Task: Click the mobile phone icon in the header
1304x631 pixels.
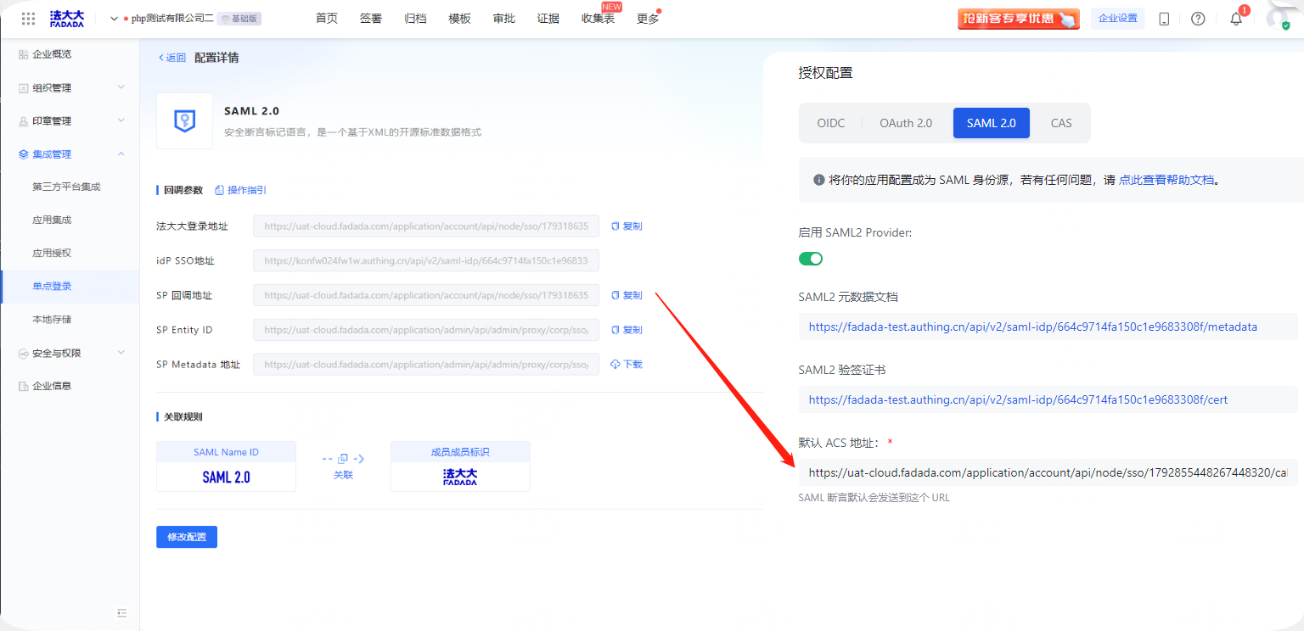Action: tap(1164, 19)
